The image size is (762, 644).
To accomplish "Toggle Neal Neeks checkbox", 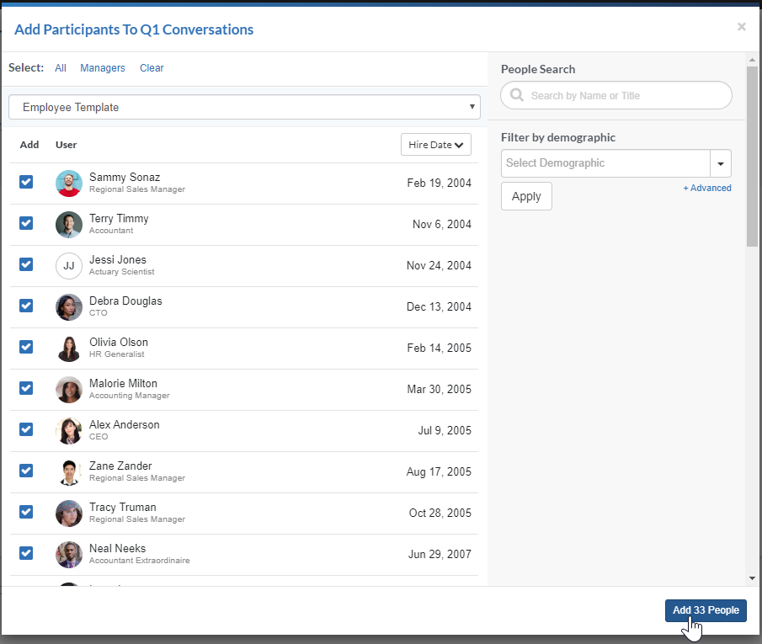I will click(x=26, y=554).
